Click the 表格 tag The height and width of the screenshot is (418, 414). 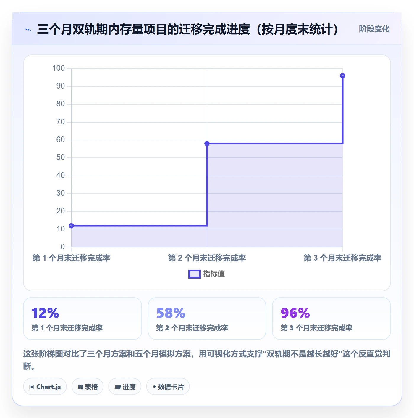click(88, 387)
